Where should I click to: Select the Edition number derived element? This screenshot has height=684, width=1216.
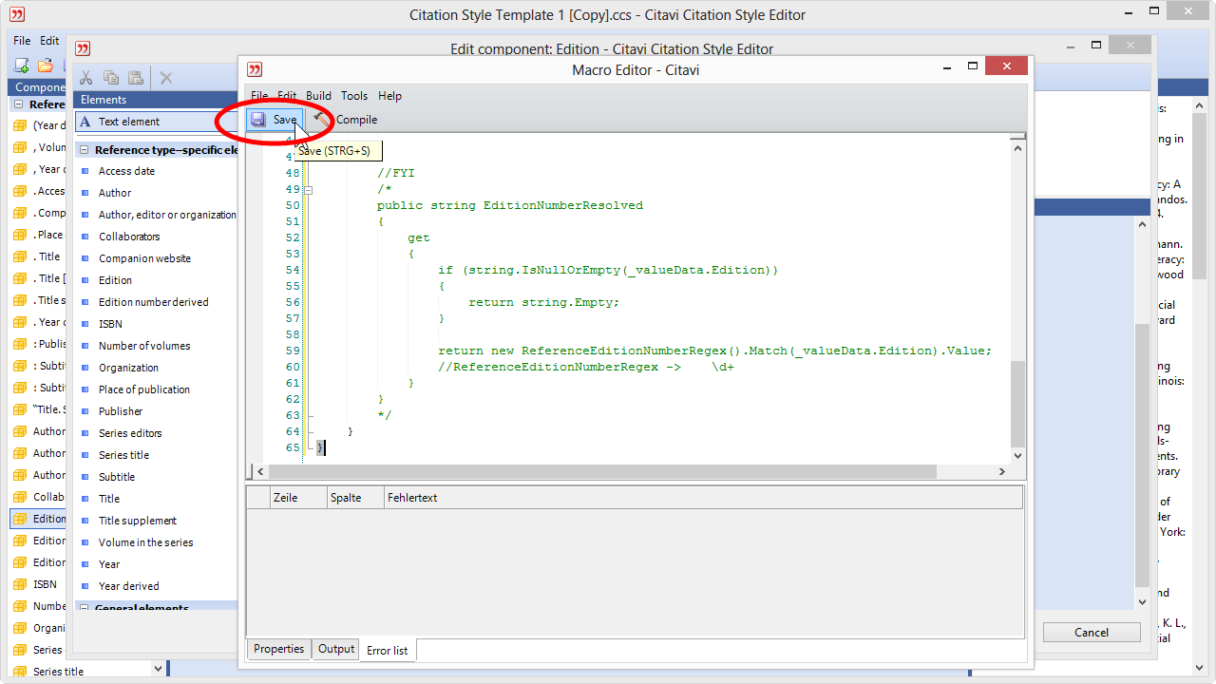pyautogui.click(x=153, y=302)
